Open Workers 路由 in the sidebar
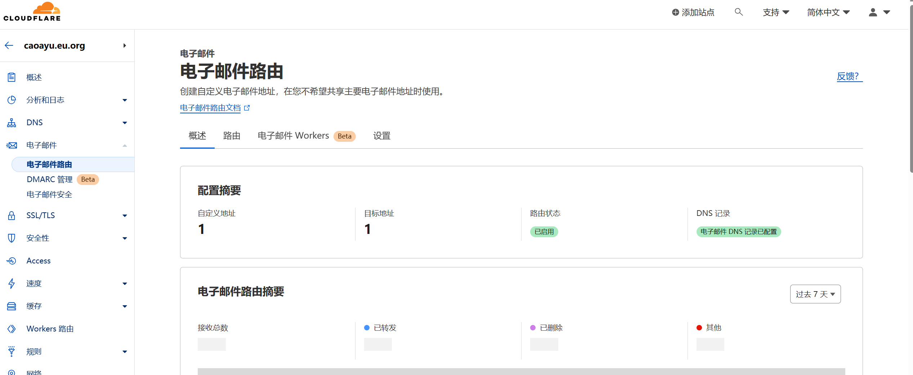The width and height of the screenshot is (913, 375). (x=50, y=329)
